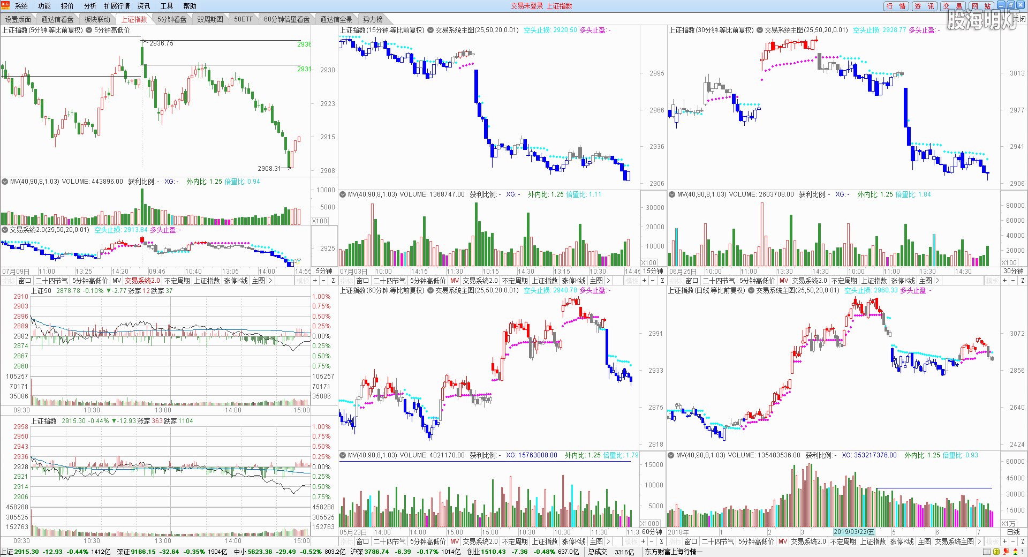
Task: Select 交易系统2.0 in 5-minute chart toolbar
Action: pyautogui.click(x=142, y=281)
